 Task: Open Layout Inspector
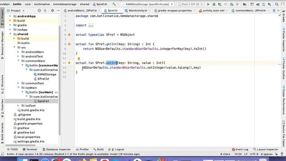click(x=266, y=149)
